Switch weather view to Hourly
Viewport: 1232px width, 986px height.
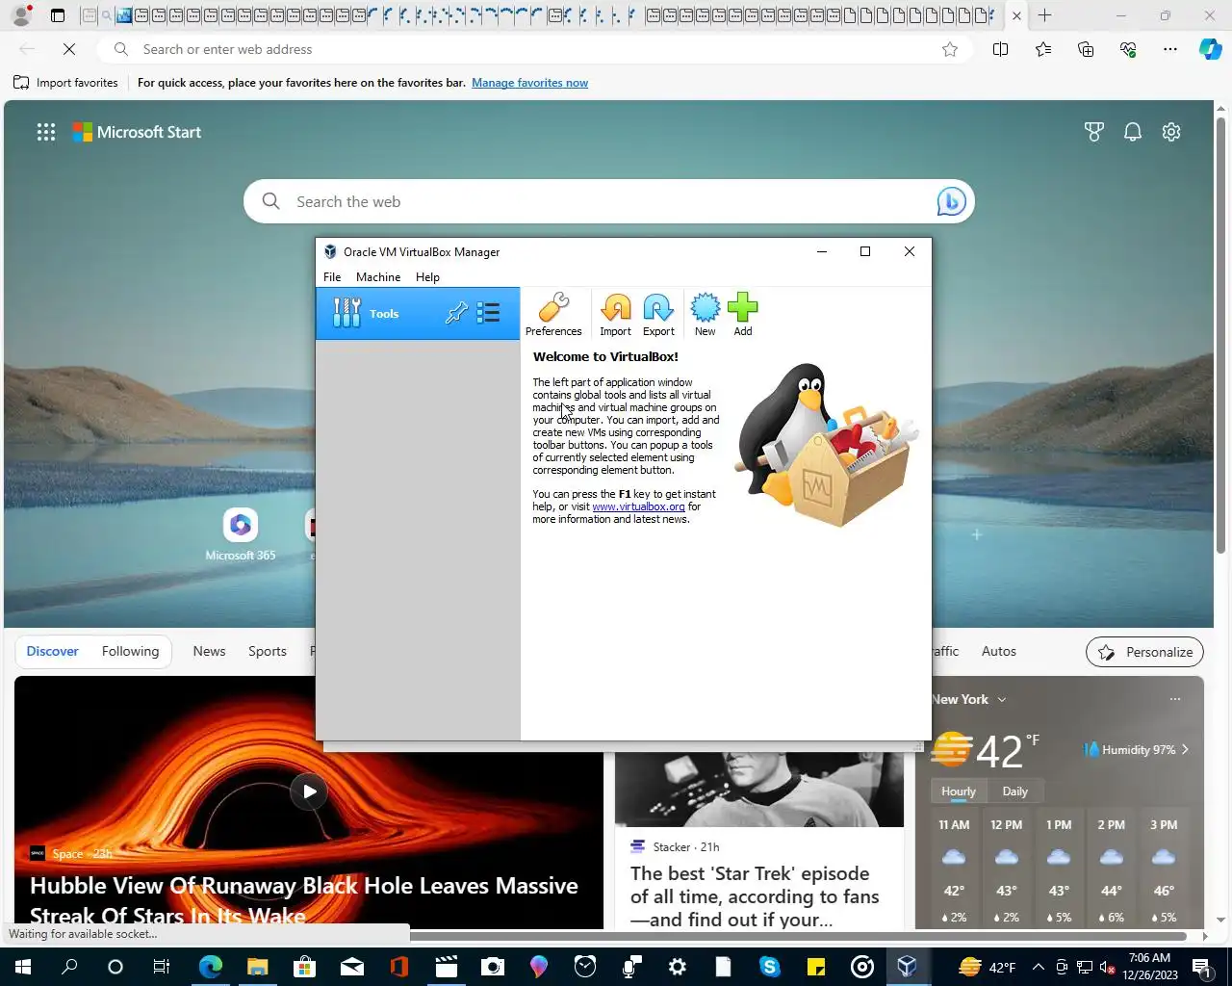click(958, 791)
